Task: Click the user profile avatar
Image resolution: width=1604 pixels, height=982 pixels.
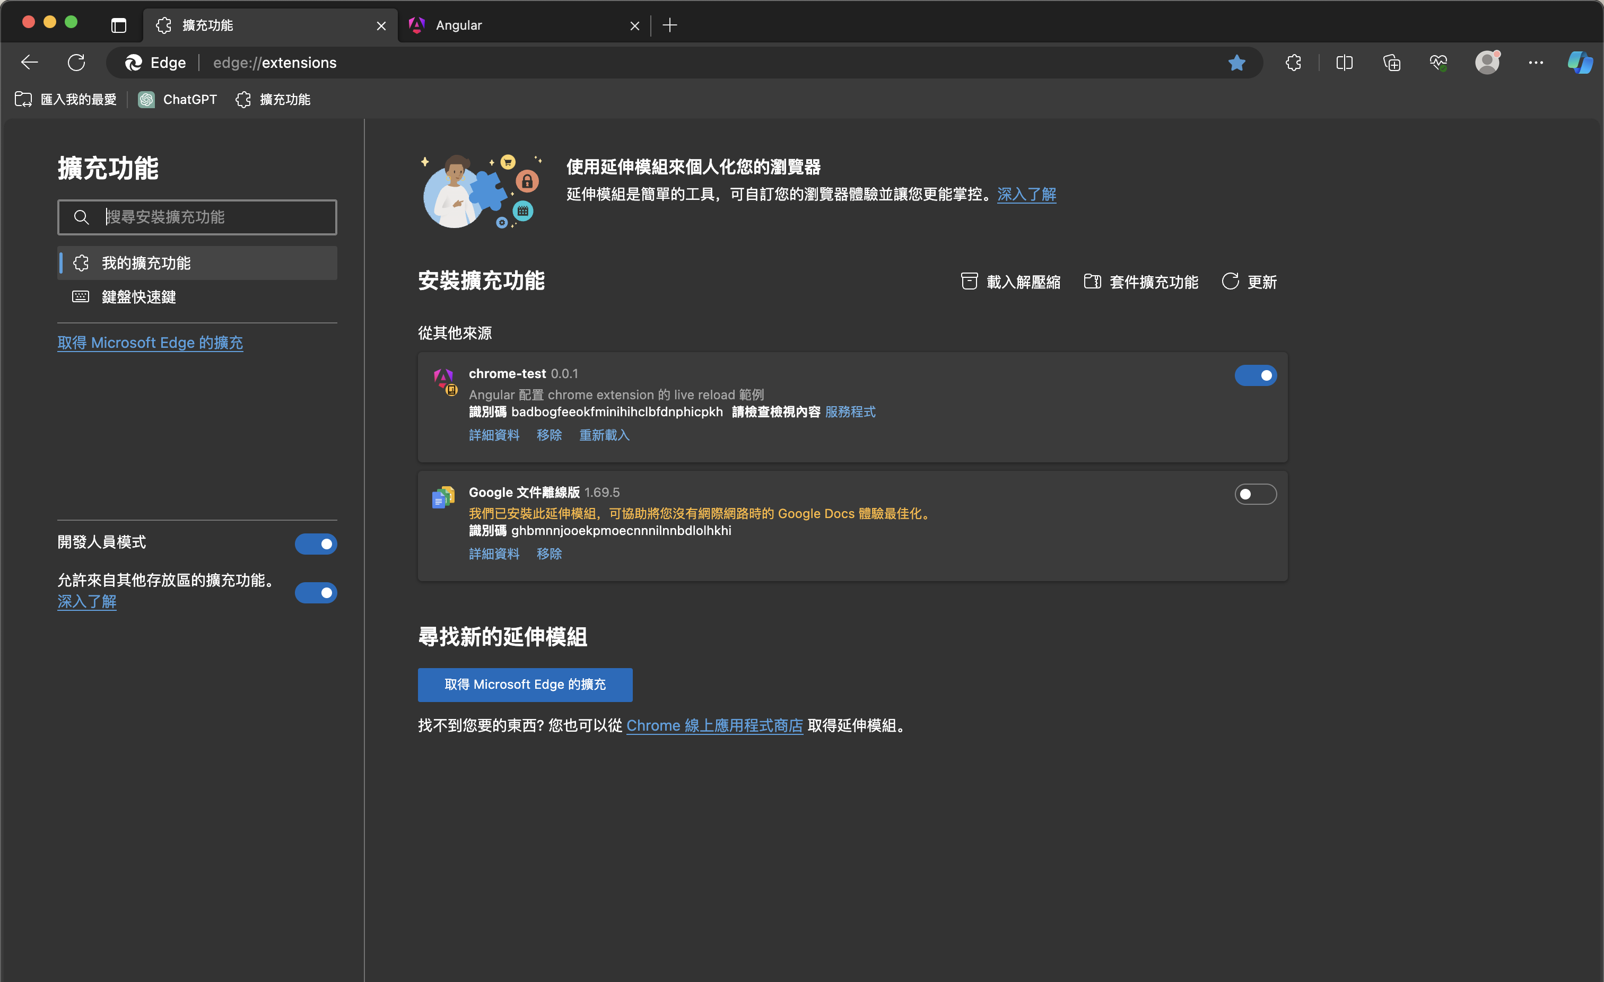Action: pos(1487,63)
